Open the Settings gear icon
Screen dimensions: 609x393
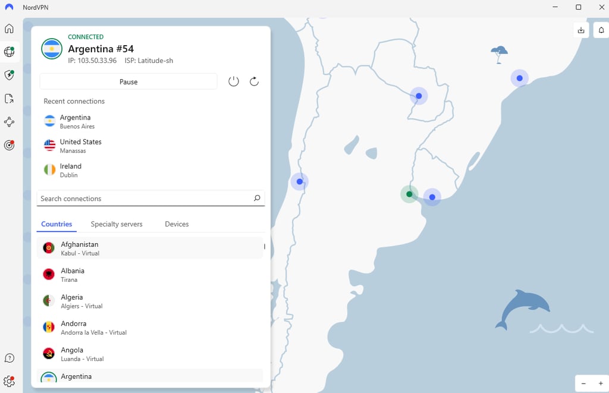[x=10, y=381]
